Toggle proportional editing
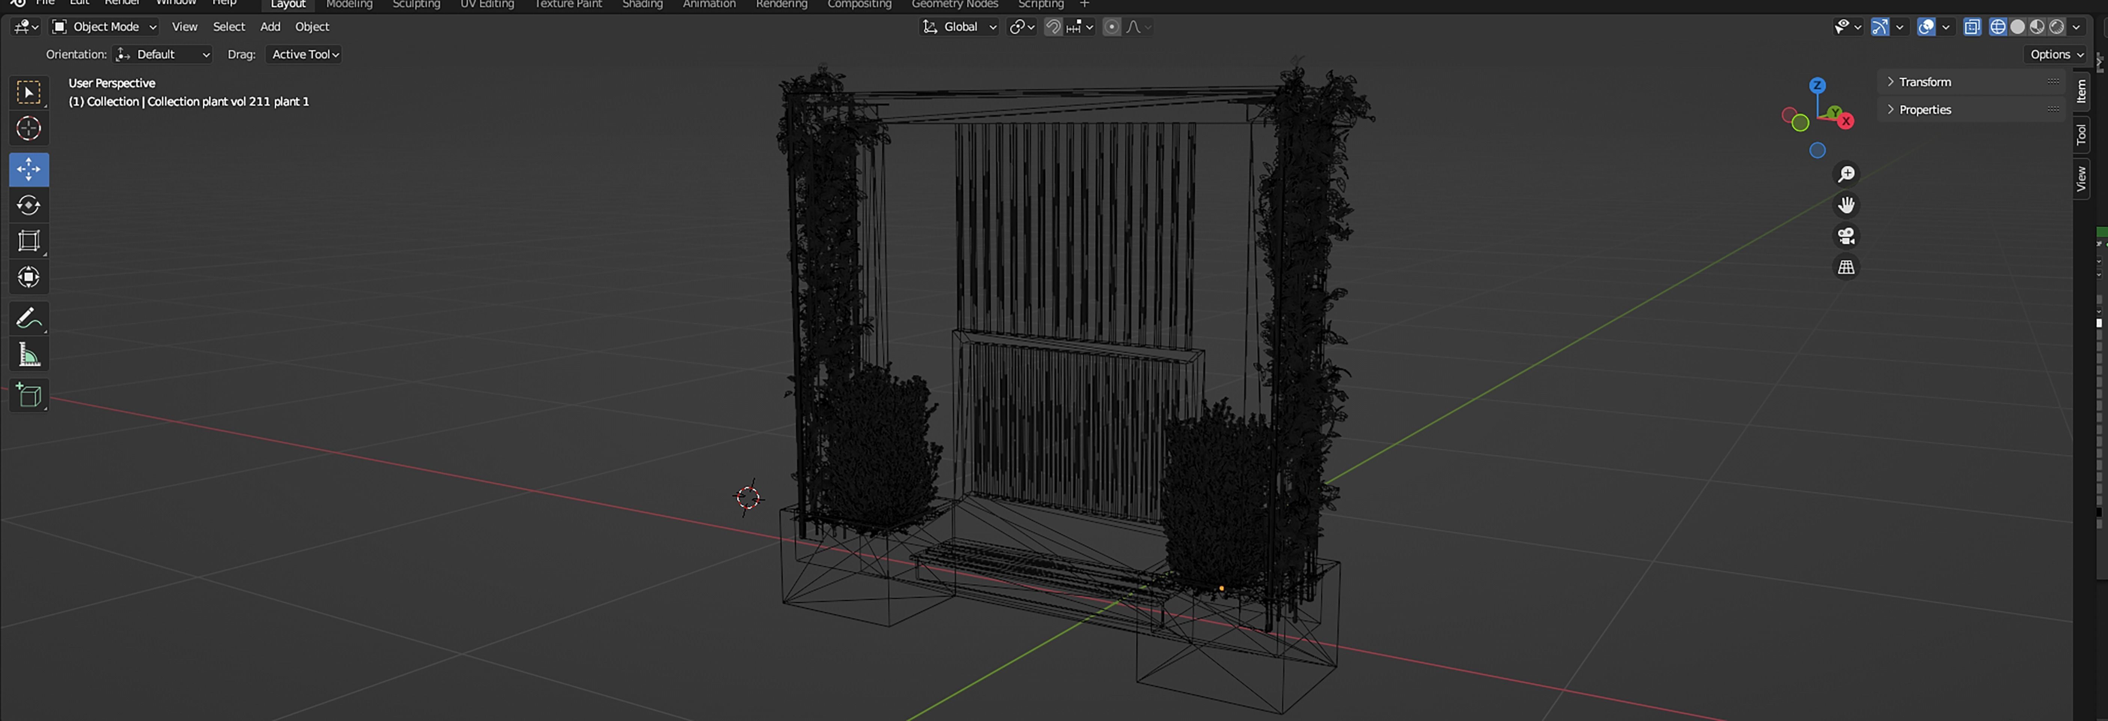 coord(1111,27)
